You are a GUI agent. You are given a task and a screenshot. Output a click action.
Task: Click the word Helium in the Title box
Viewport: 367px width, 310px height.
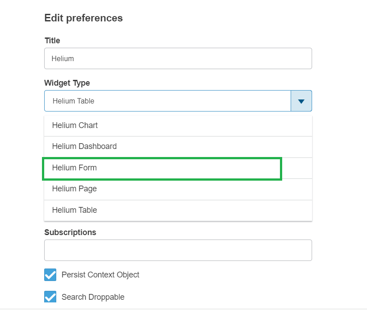[x=63, y=58]
